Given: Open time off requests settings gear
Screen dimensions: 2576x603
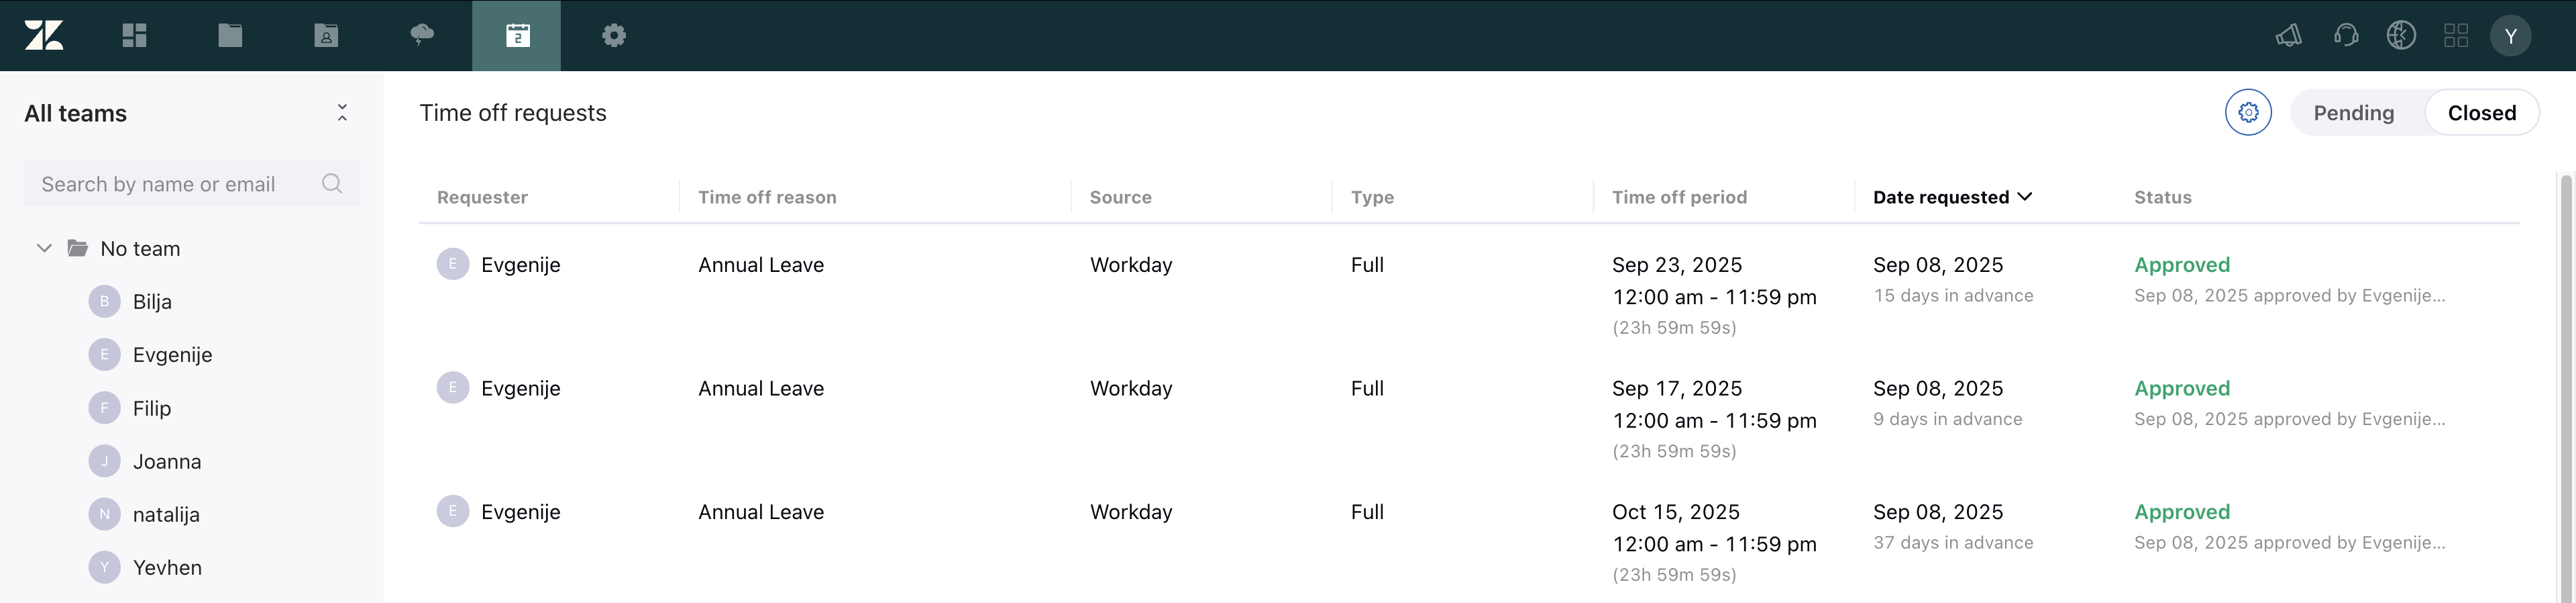Looking at the screenshot, I should tap(2248, 112).
